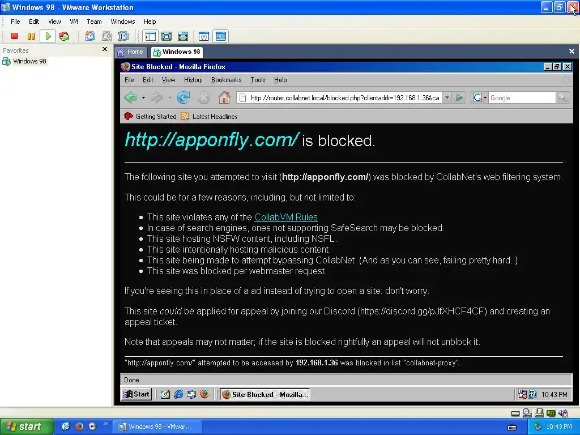
Task: Expand the address bar URL dropdown
Action: [x=447, y=97]
